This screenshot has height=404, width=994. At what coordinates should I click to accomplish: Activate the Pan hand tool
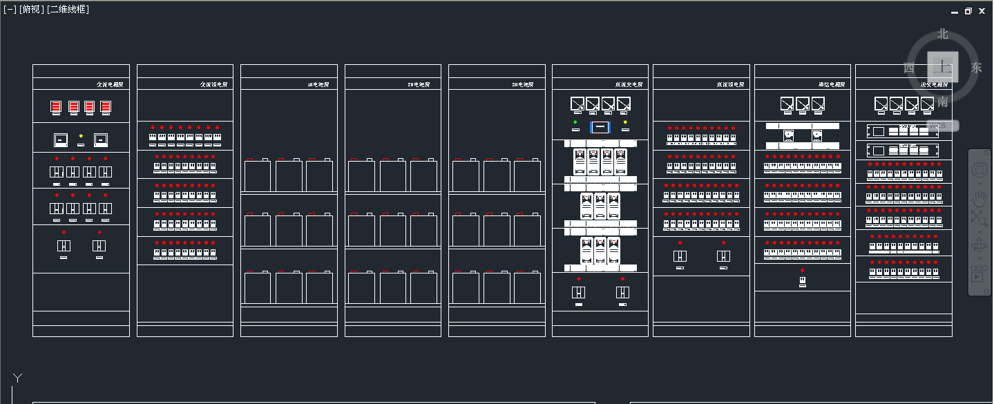(x=979, y=199)
